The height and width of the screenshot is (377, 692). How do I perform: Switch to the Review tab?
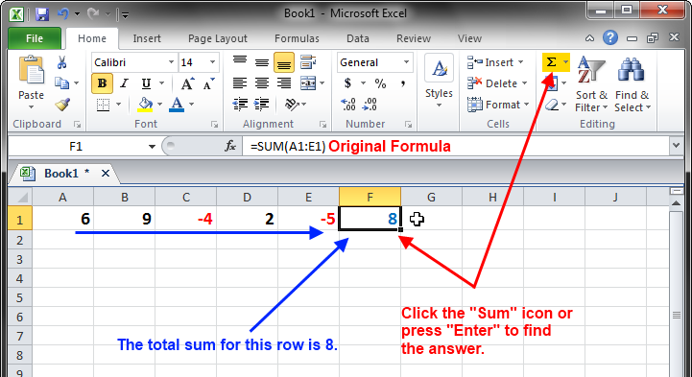coord(414,38)
